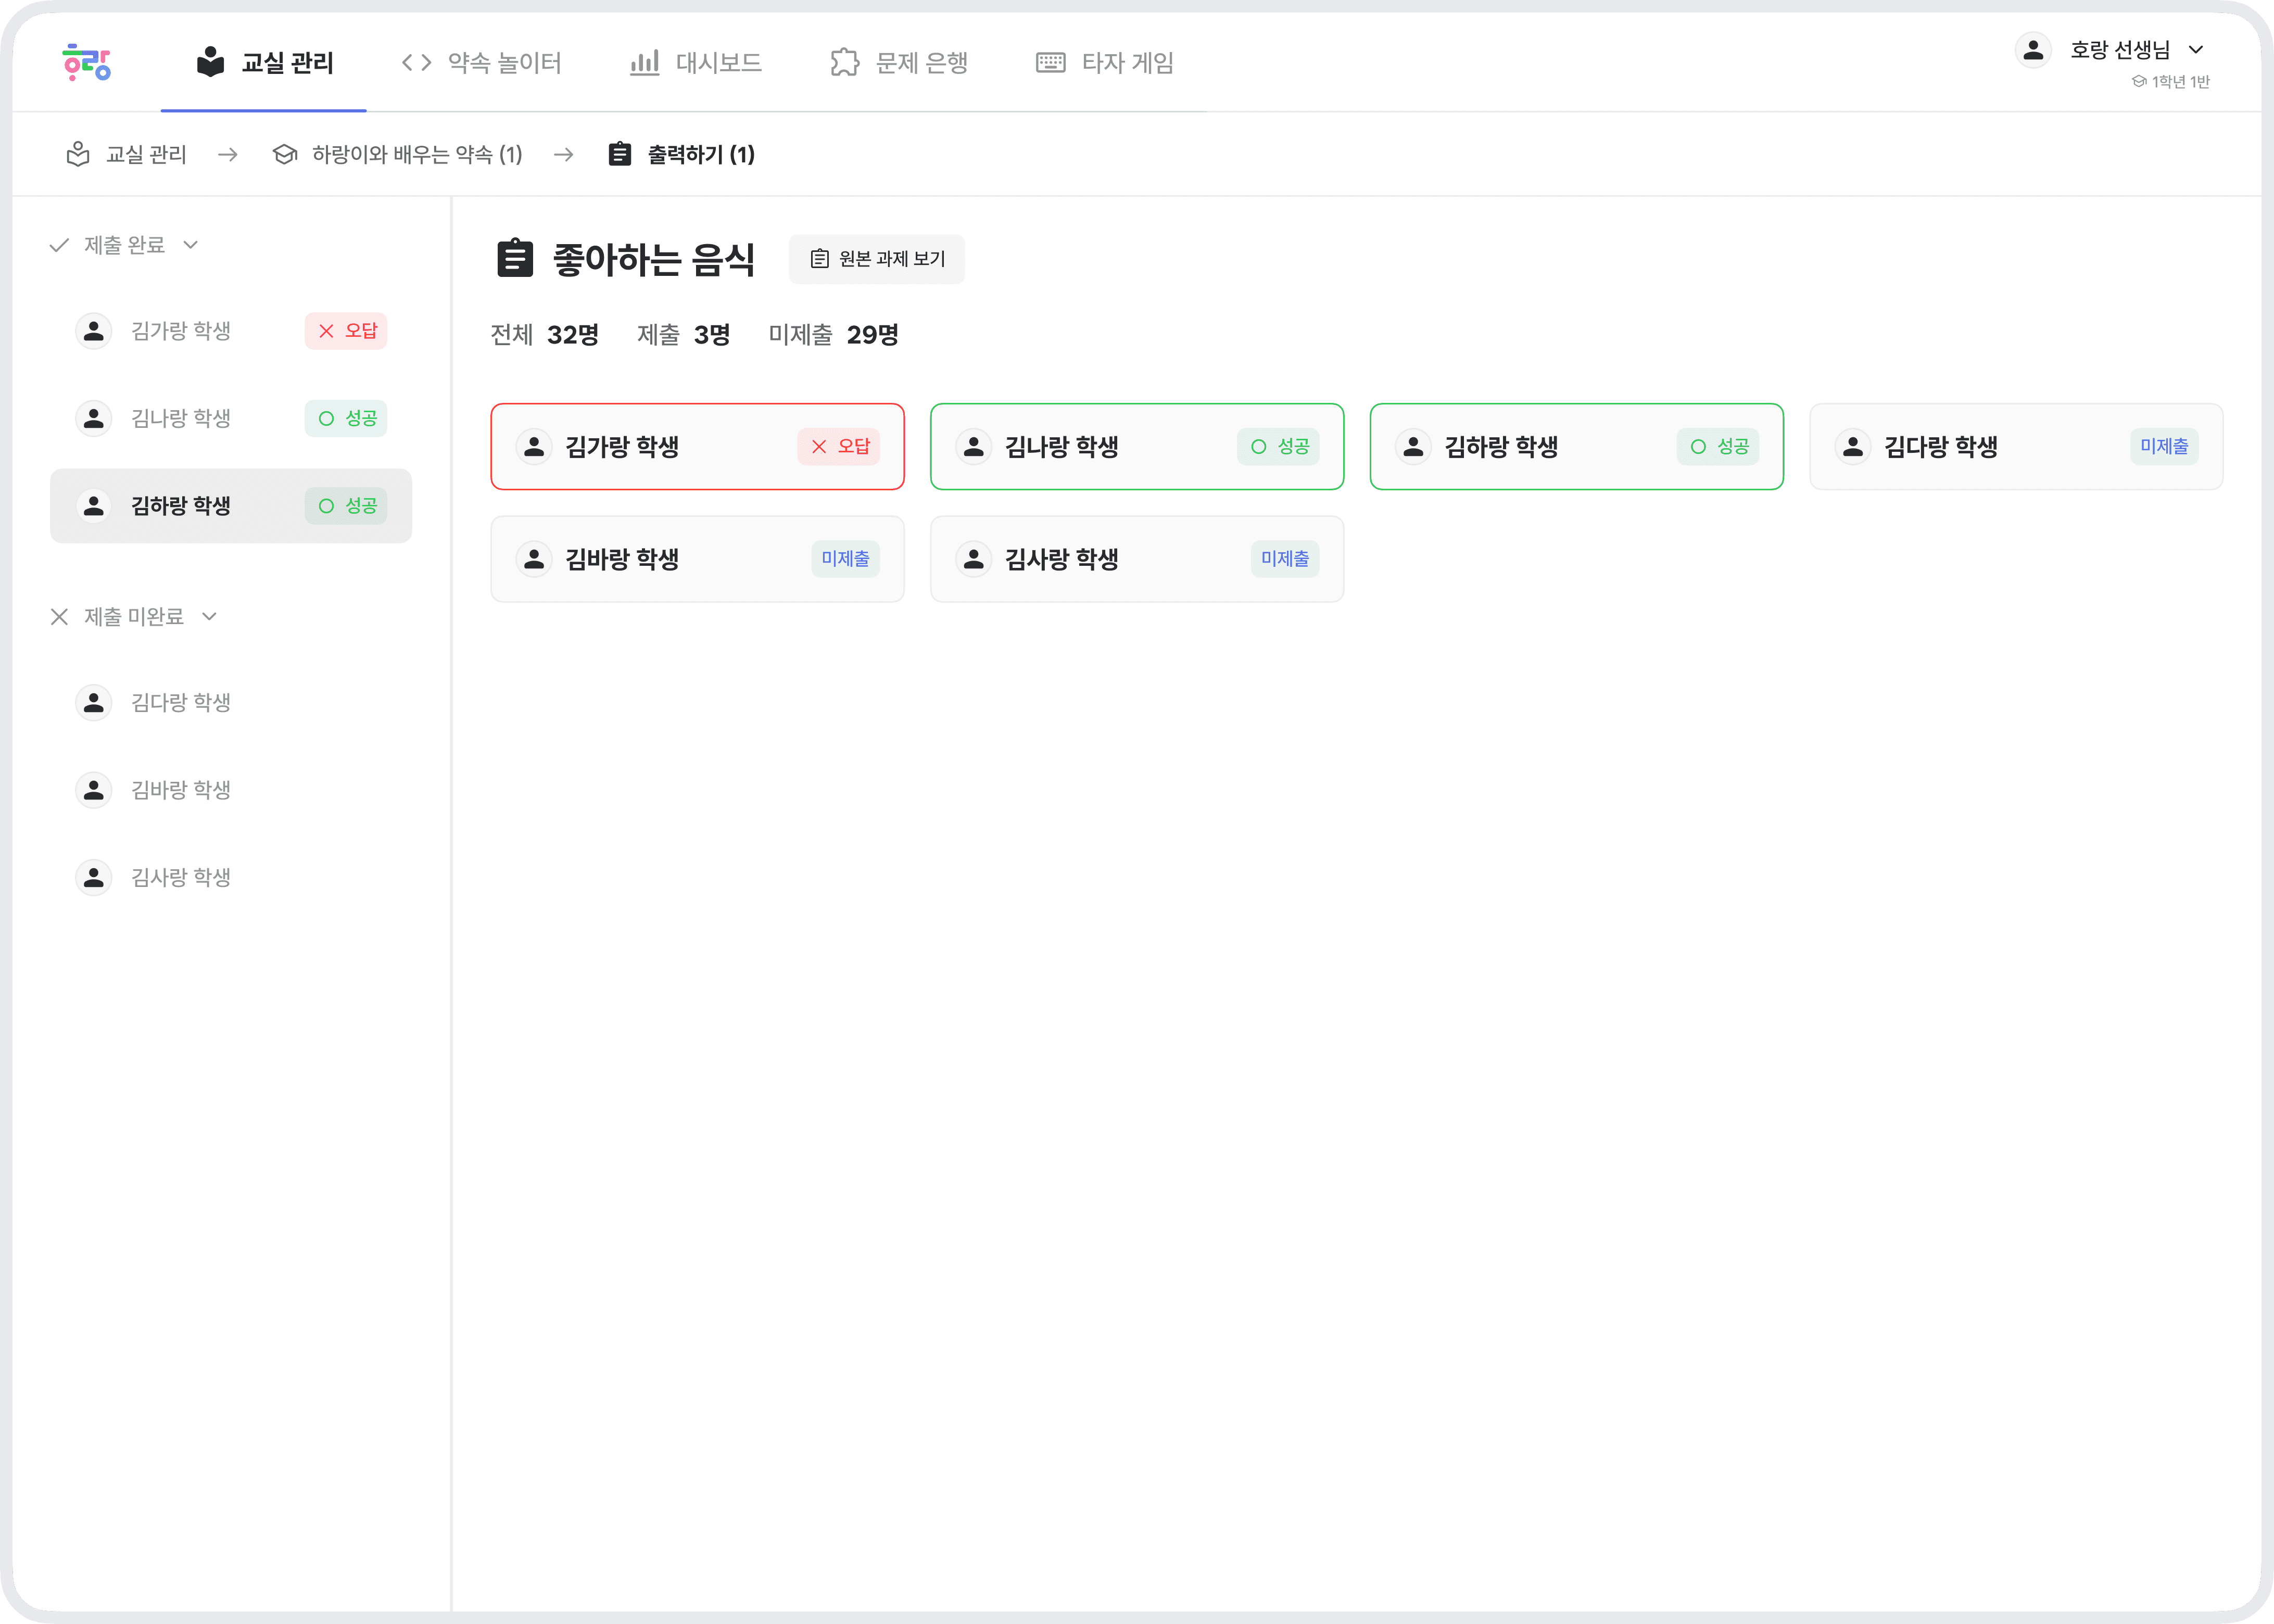Open the 김가랑 학생 card marked 오답
Viewport: 2274px width, 1624px height.
click(x=697, y=447)
